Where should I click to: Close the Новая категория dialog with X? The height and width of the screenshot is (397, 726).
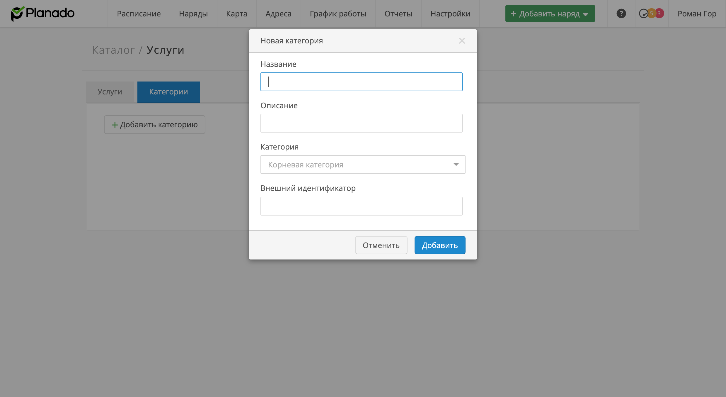[462, 41]
